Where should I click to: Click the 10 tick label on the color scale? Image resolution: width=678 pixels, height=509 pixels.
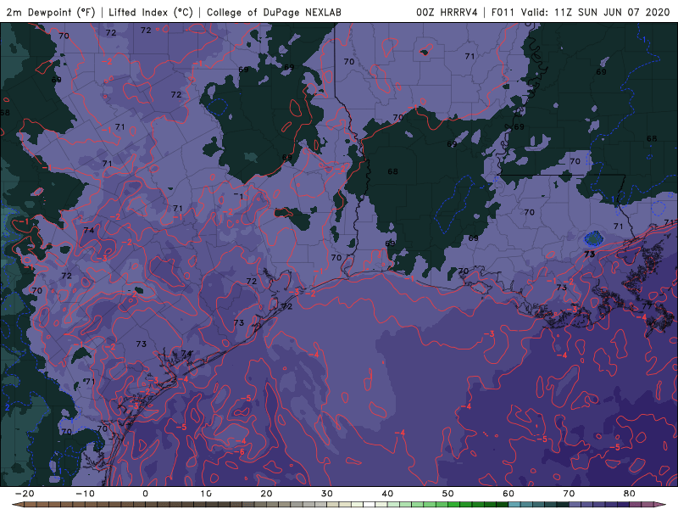pyautogui.click(x=206, y=494)
